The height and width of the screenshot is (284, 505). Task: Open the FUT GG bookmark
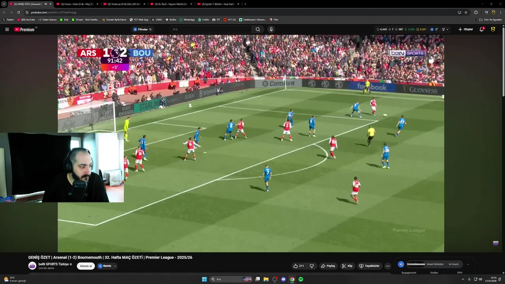[230, 19]
